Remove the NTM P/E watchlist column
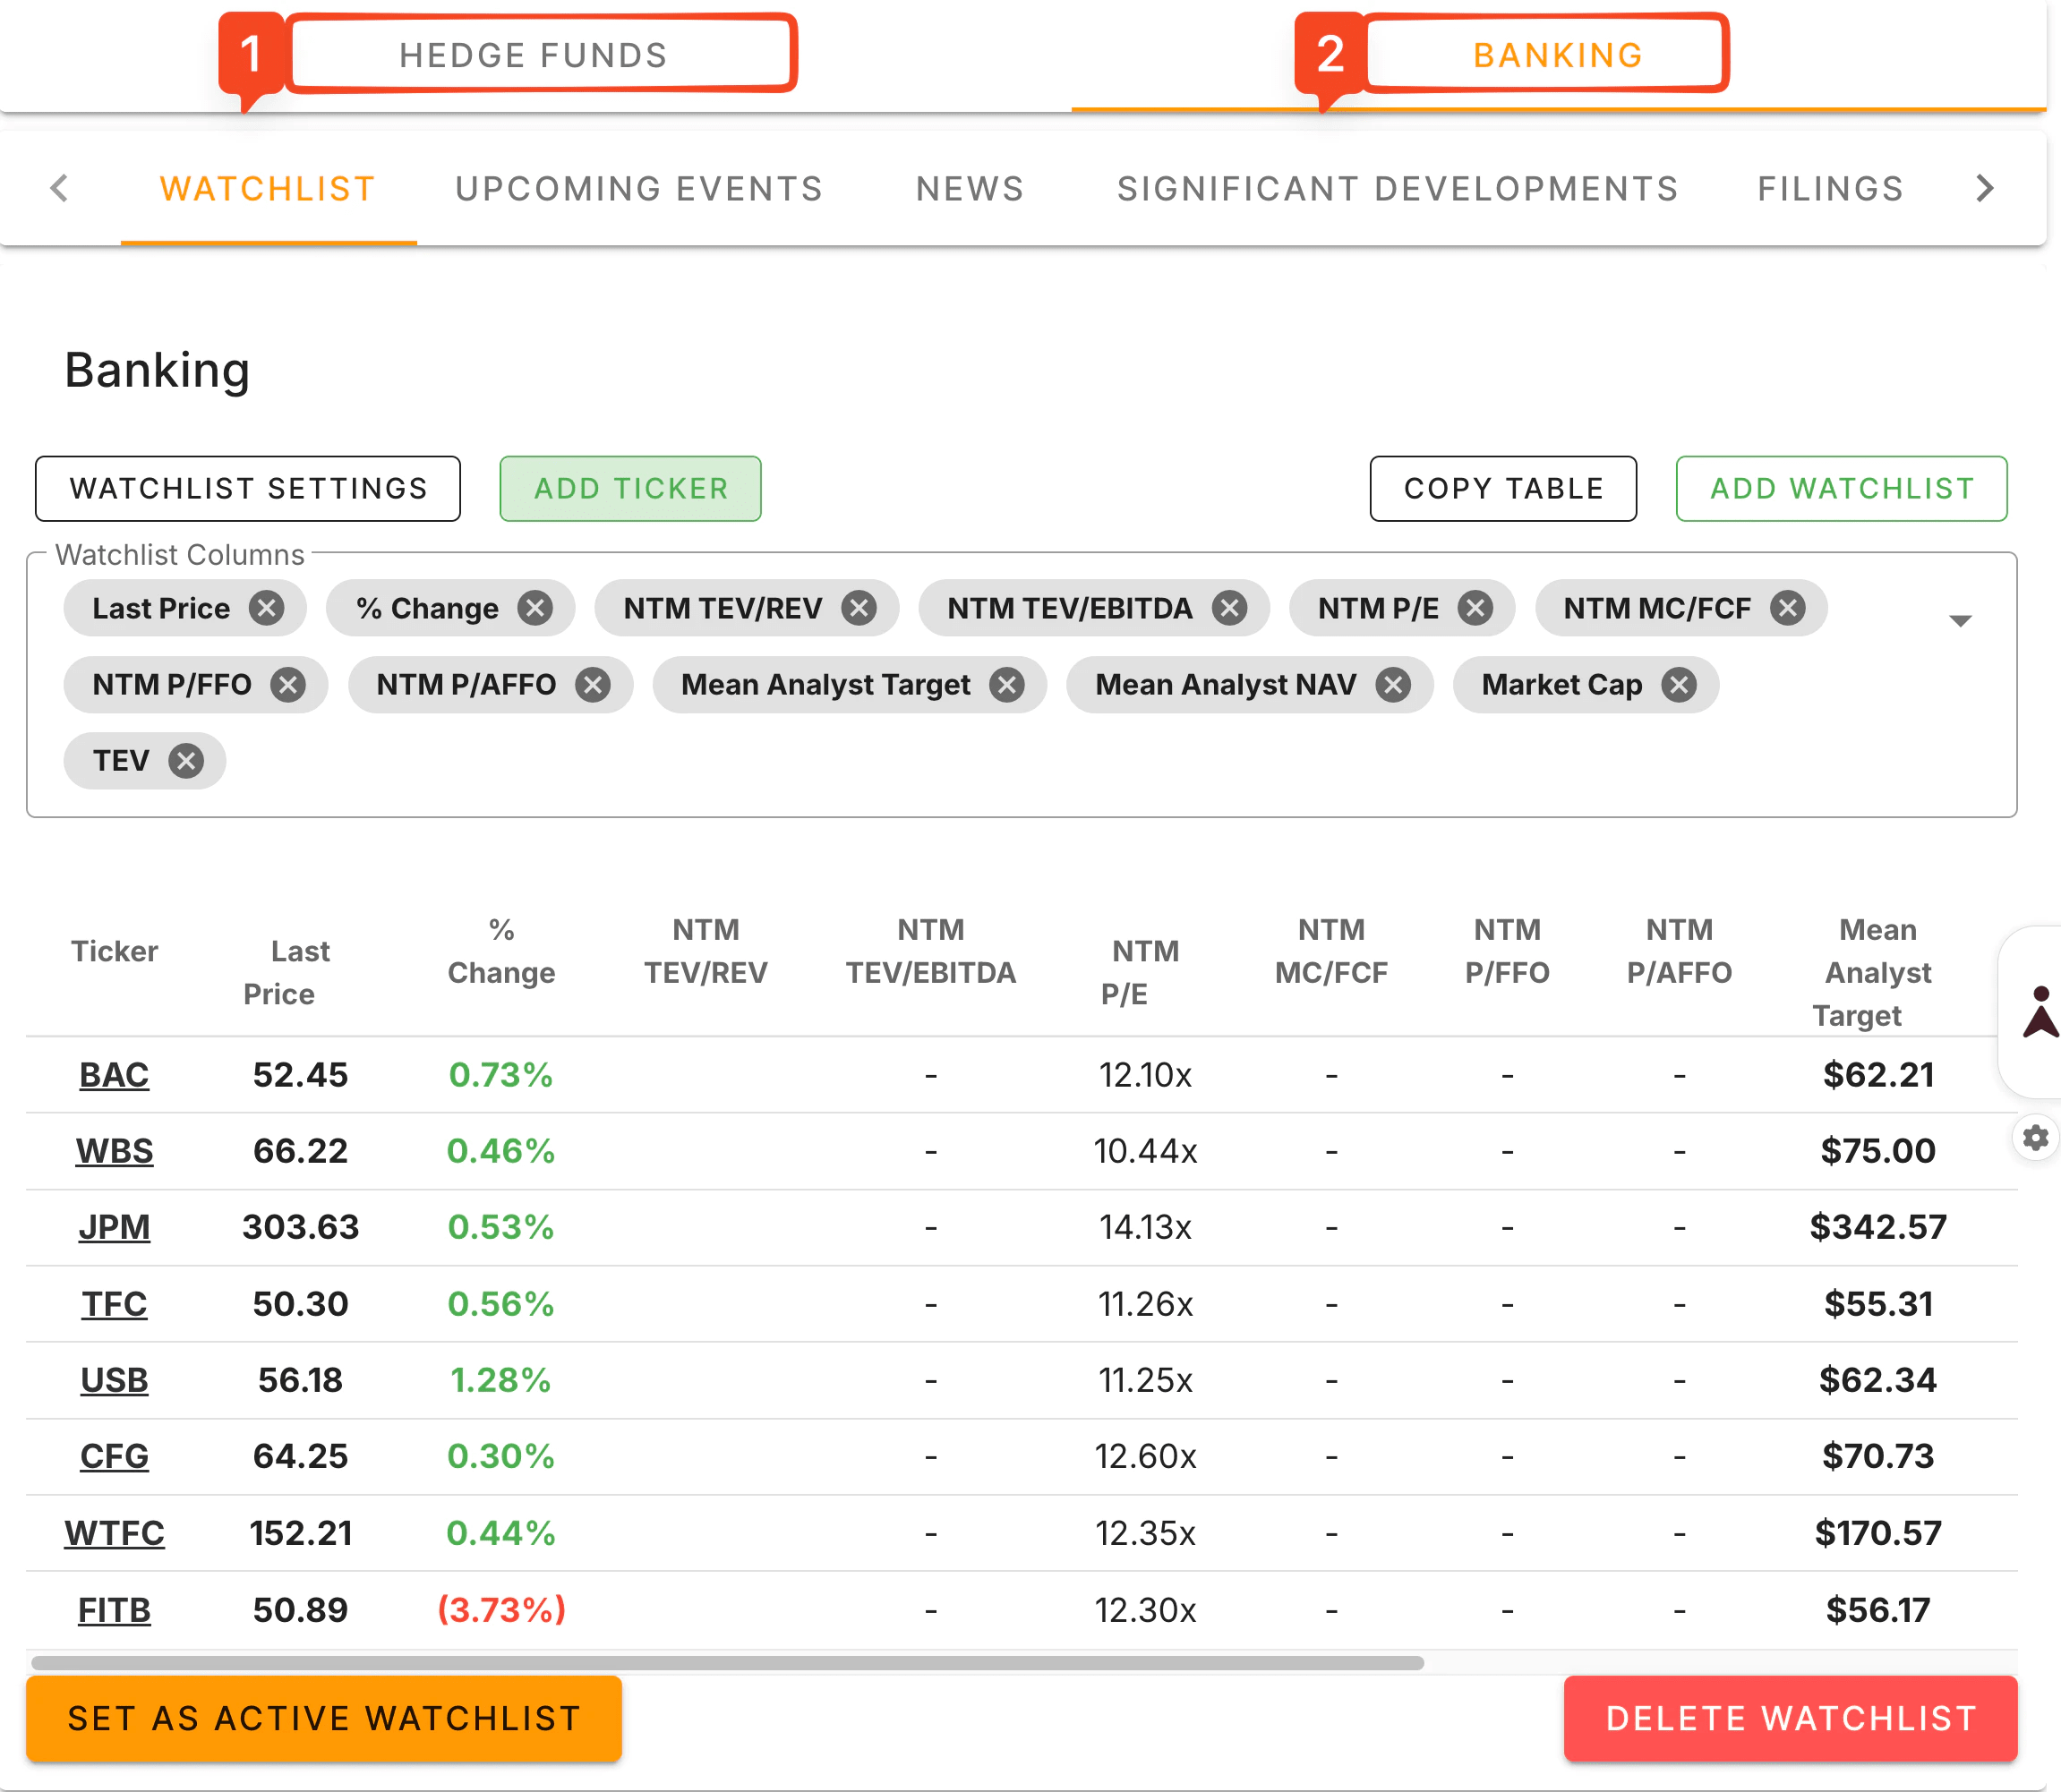Image resolution: width=2061 pixels, height=1792 pixels. pyautogui.click(x=1474, y=608)
